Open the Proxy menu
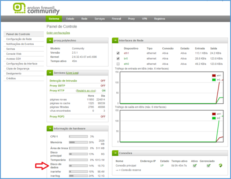231x179 pixels. point(131,19)
